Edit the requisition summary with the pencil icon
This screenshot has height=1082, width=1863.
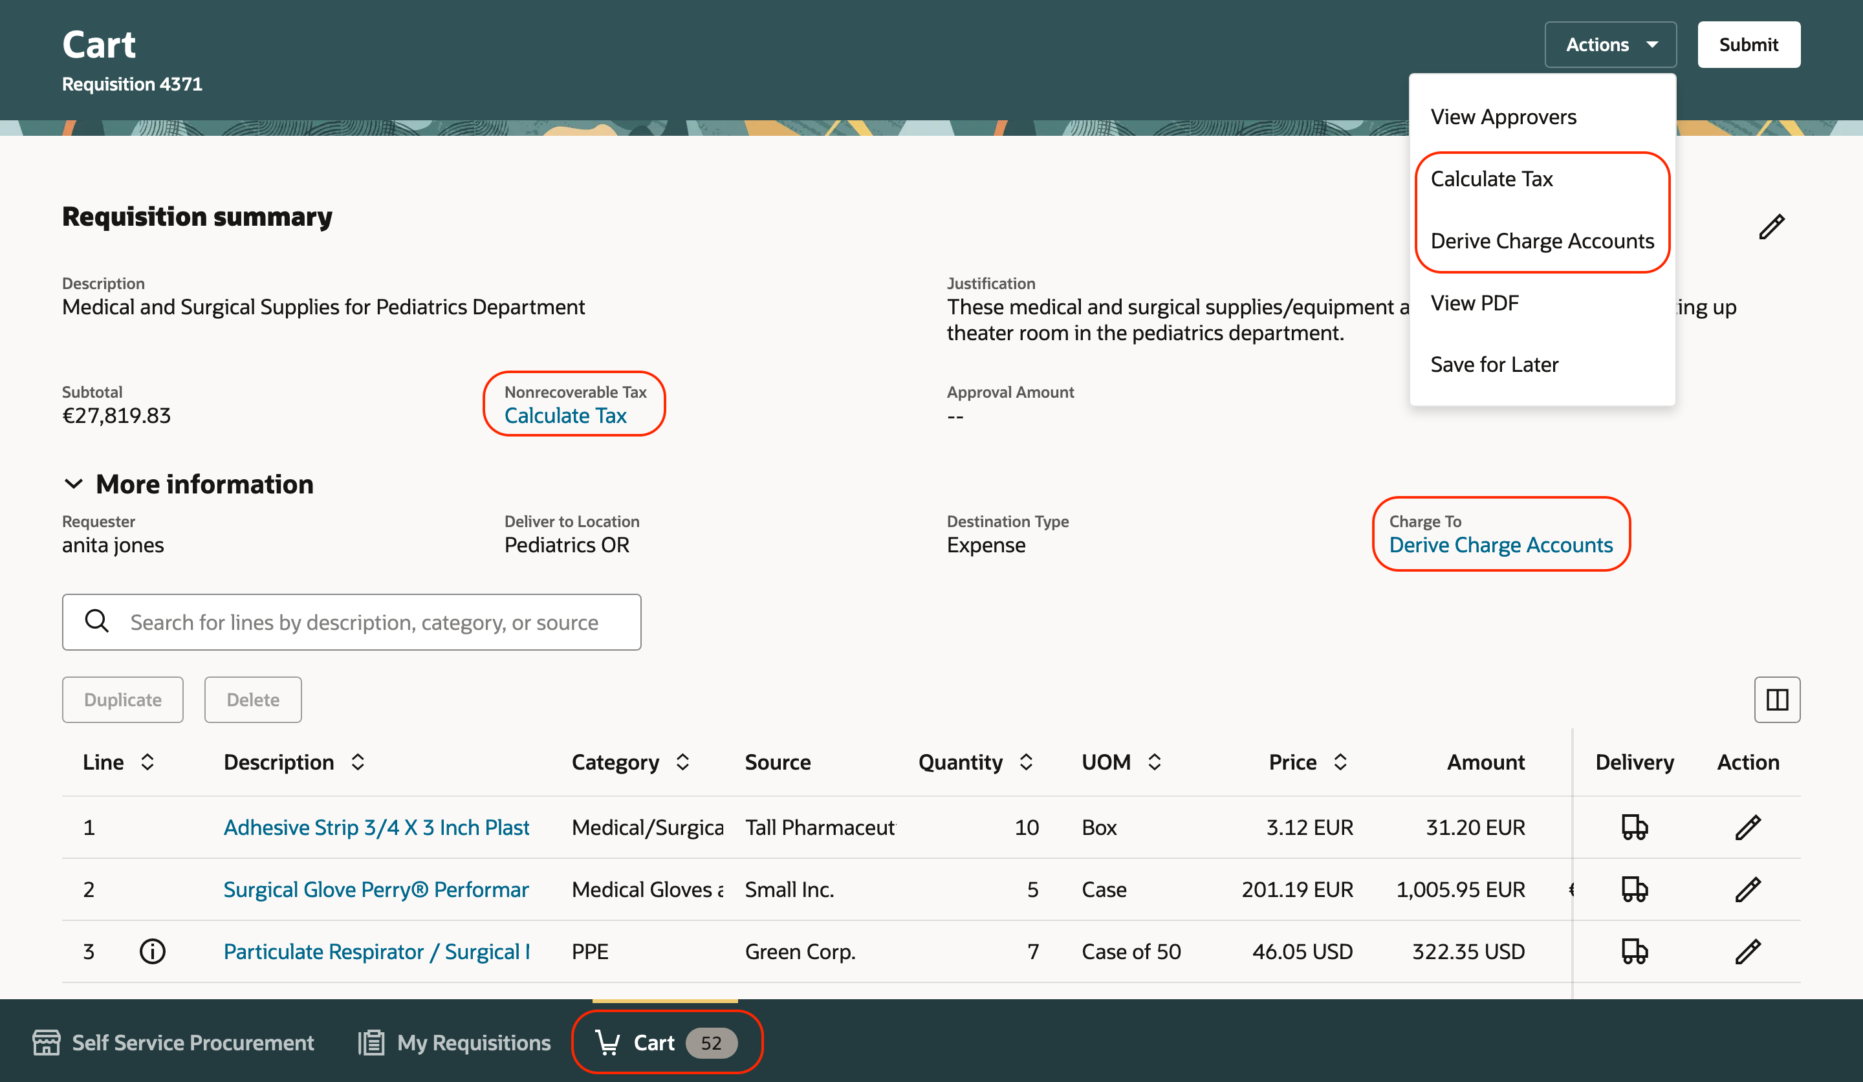[x=1771, y=226]
